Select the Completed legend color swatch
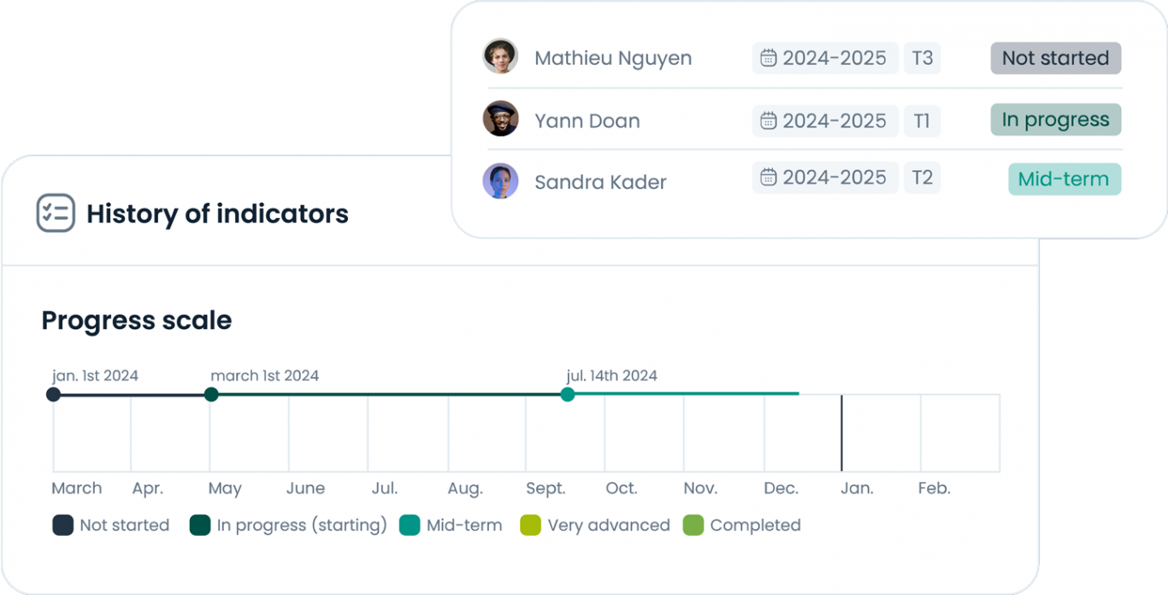The image size is (1168, 595). click(696, 525)
